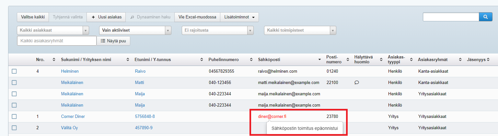Tick the checkbox for Helminen row
Viewport: 498px width, 136px height.
click(14, 71)
